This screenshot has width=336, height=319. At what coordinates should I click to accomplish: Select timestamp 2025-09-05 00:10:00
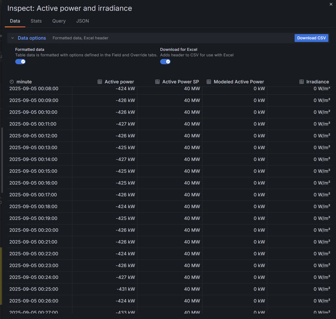tap(33, 112)
